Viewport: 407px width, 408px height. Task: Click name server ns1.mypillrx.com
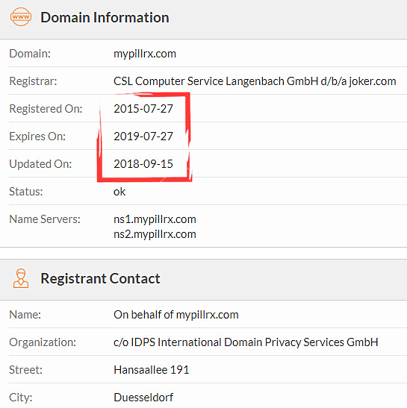155,219
